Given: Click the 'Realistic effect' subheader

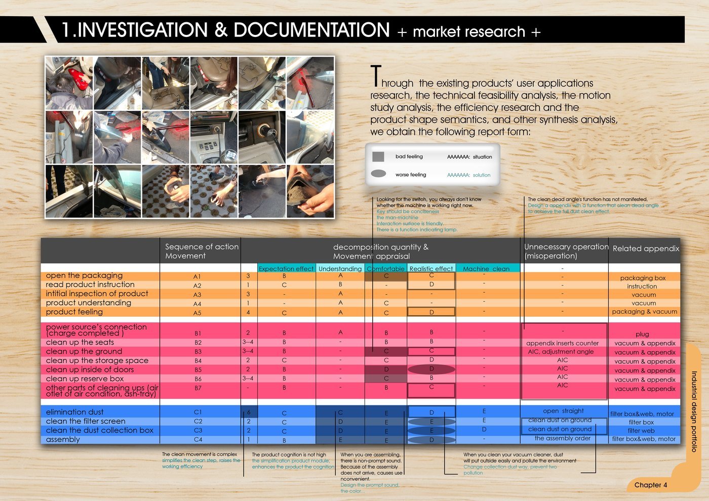Looking at the screenshot, I should tap(431, 269).
